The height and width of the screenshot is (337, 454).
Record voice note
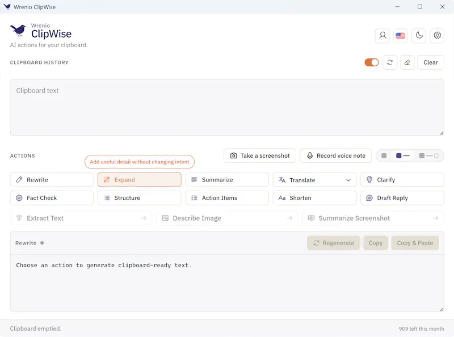click(336, 156)
